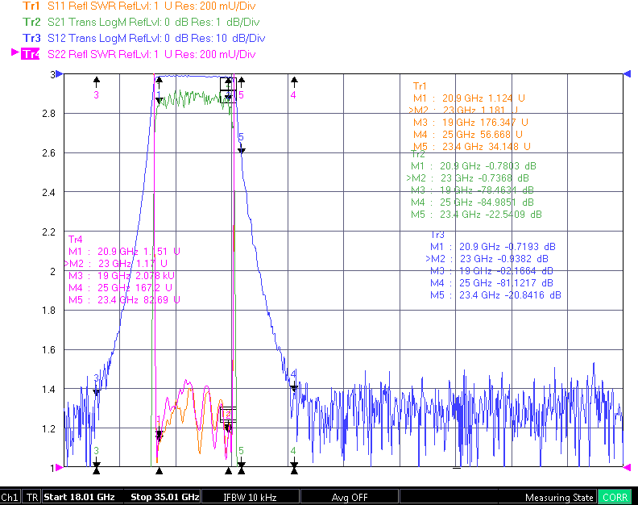
Task: Click the TR status bar field
Action: click(x=31, y=497)
